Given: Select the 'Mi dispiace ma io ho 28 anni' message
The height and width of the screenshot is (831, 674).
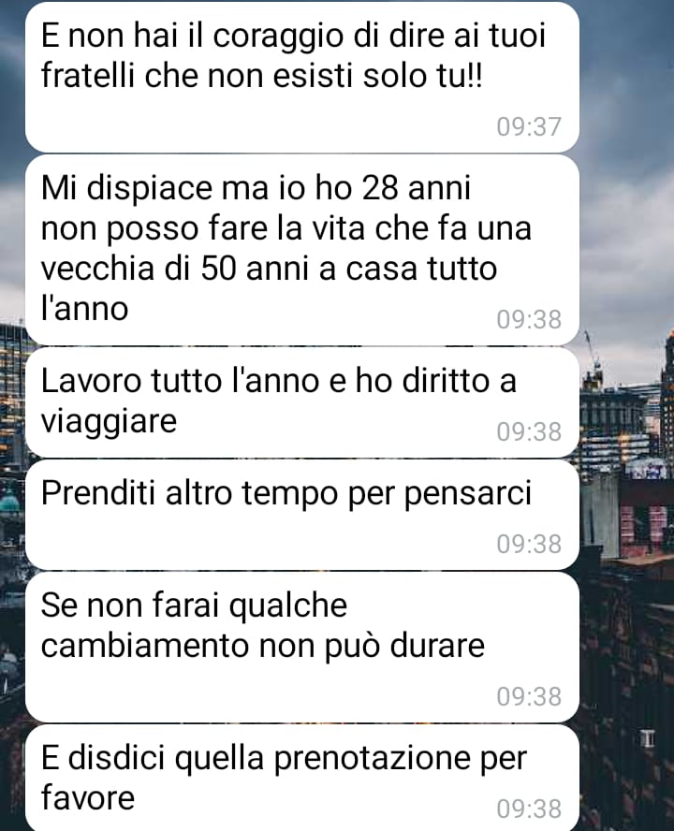Looking at the screenshot, I should (301, 250).
